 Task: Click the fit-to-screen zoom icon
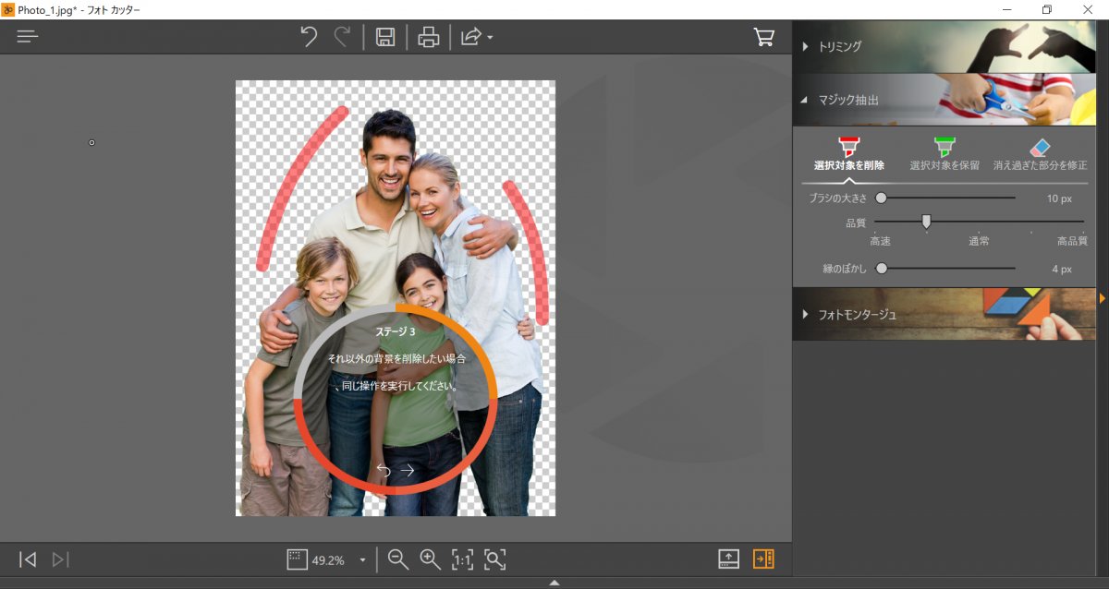(495, 559)
